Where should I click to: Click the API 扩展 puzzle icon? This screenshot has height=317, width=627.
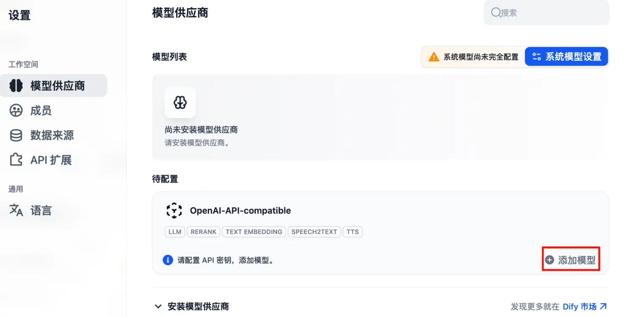click(x=16, y=160)
